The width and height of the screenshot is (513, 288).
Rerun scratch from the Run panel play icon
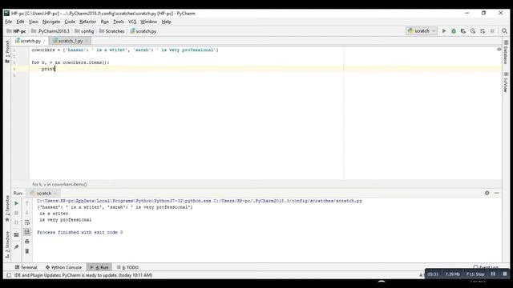coord(16,203)
